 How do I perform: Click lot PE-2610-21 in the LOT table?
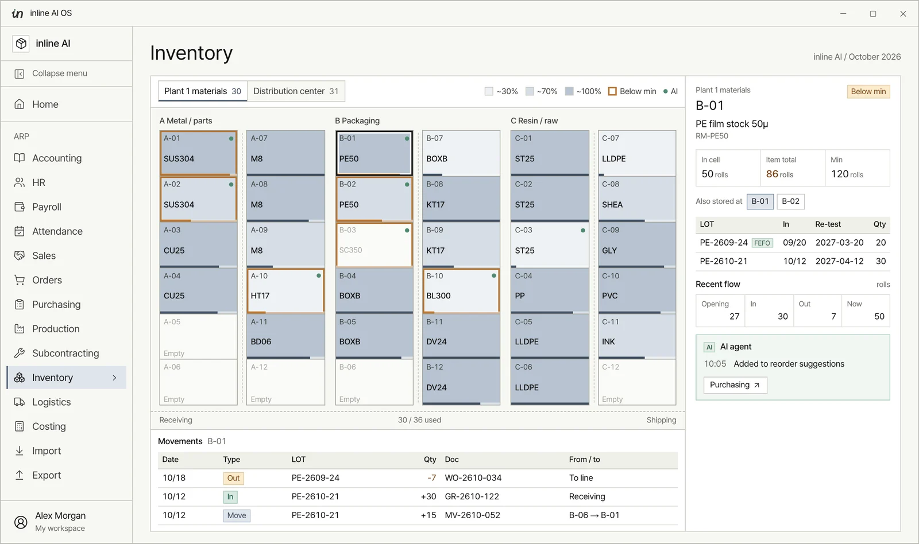click(724, 261)
